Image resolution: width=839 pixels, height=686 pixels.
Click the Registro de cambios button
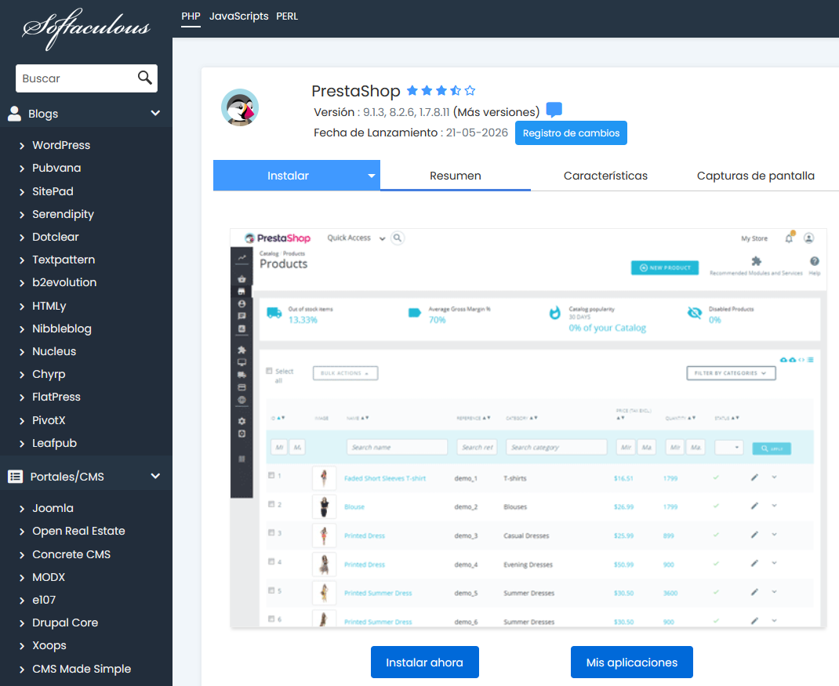tap(571, 132)
